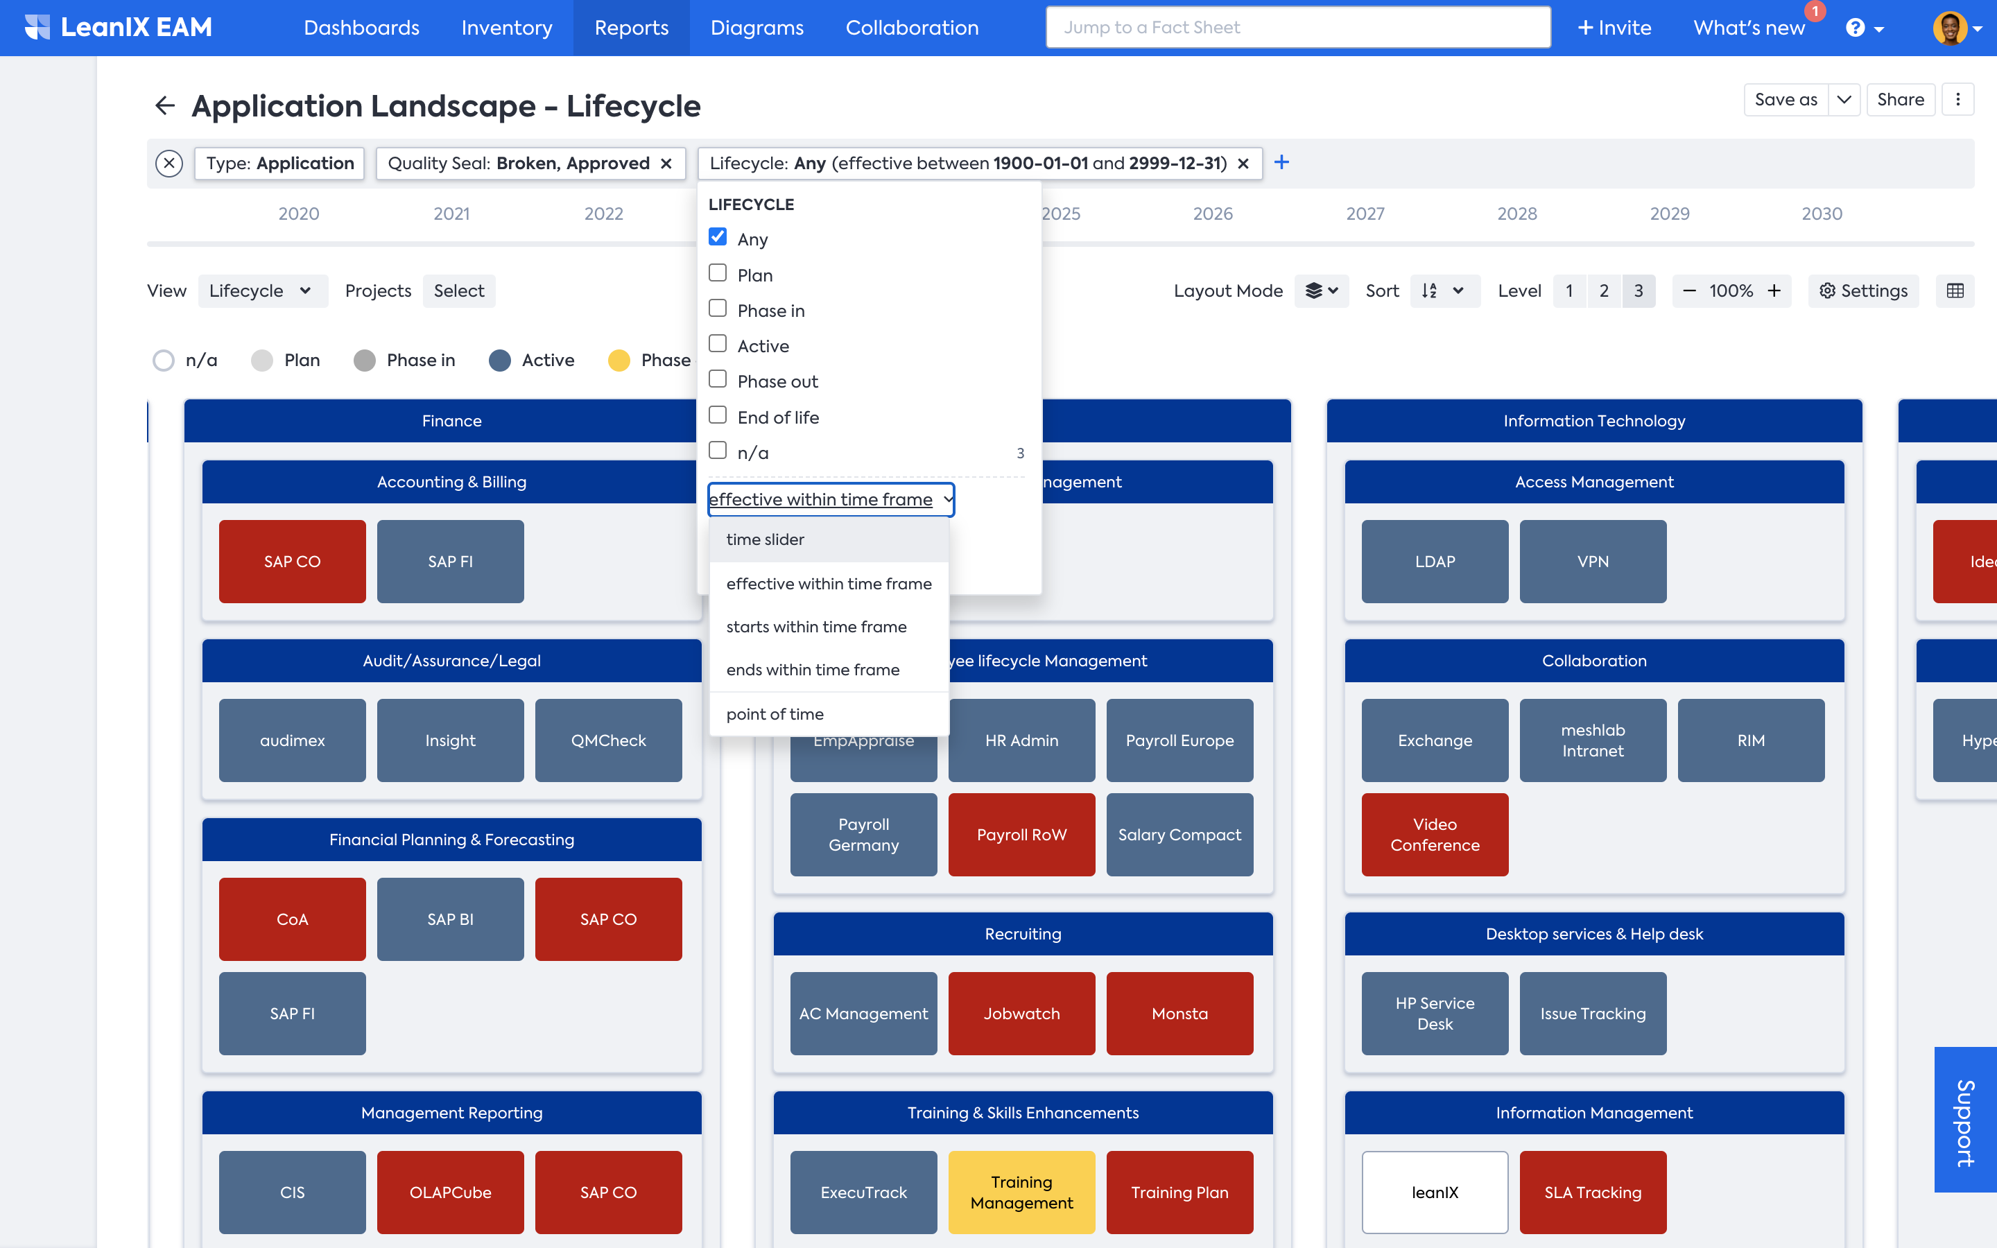This screenshot has width=1997, height=1248.
Task: Switch to table view icon
Action: pos(1955,291)
